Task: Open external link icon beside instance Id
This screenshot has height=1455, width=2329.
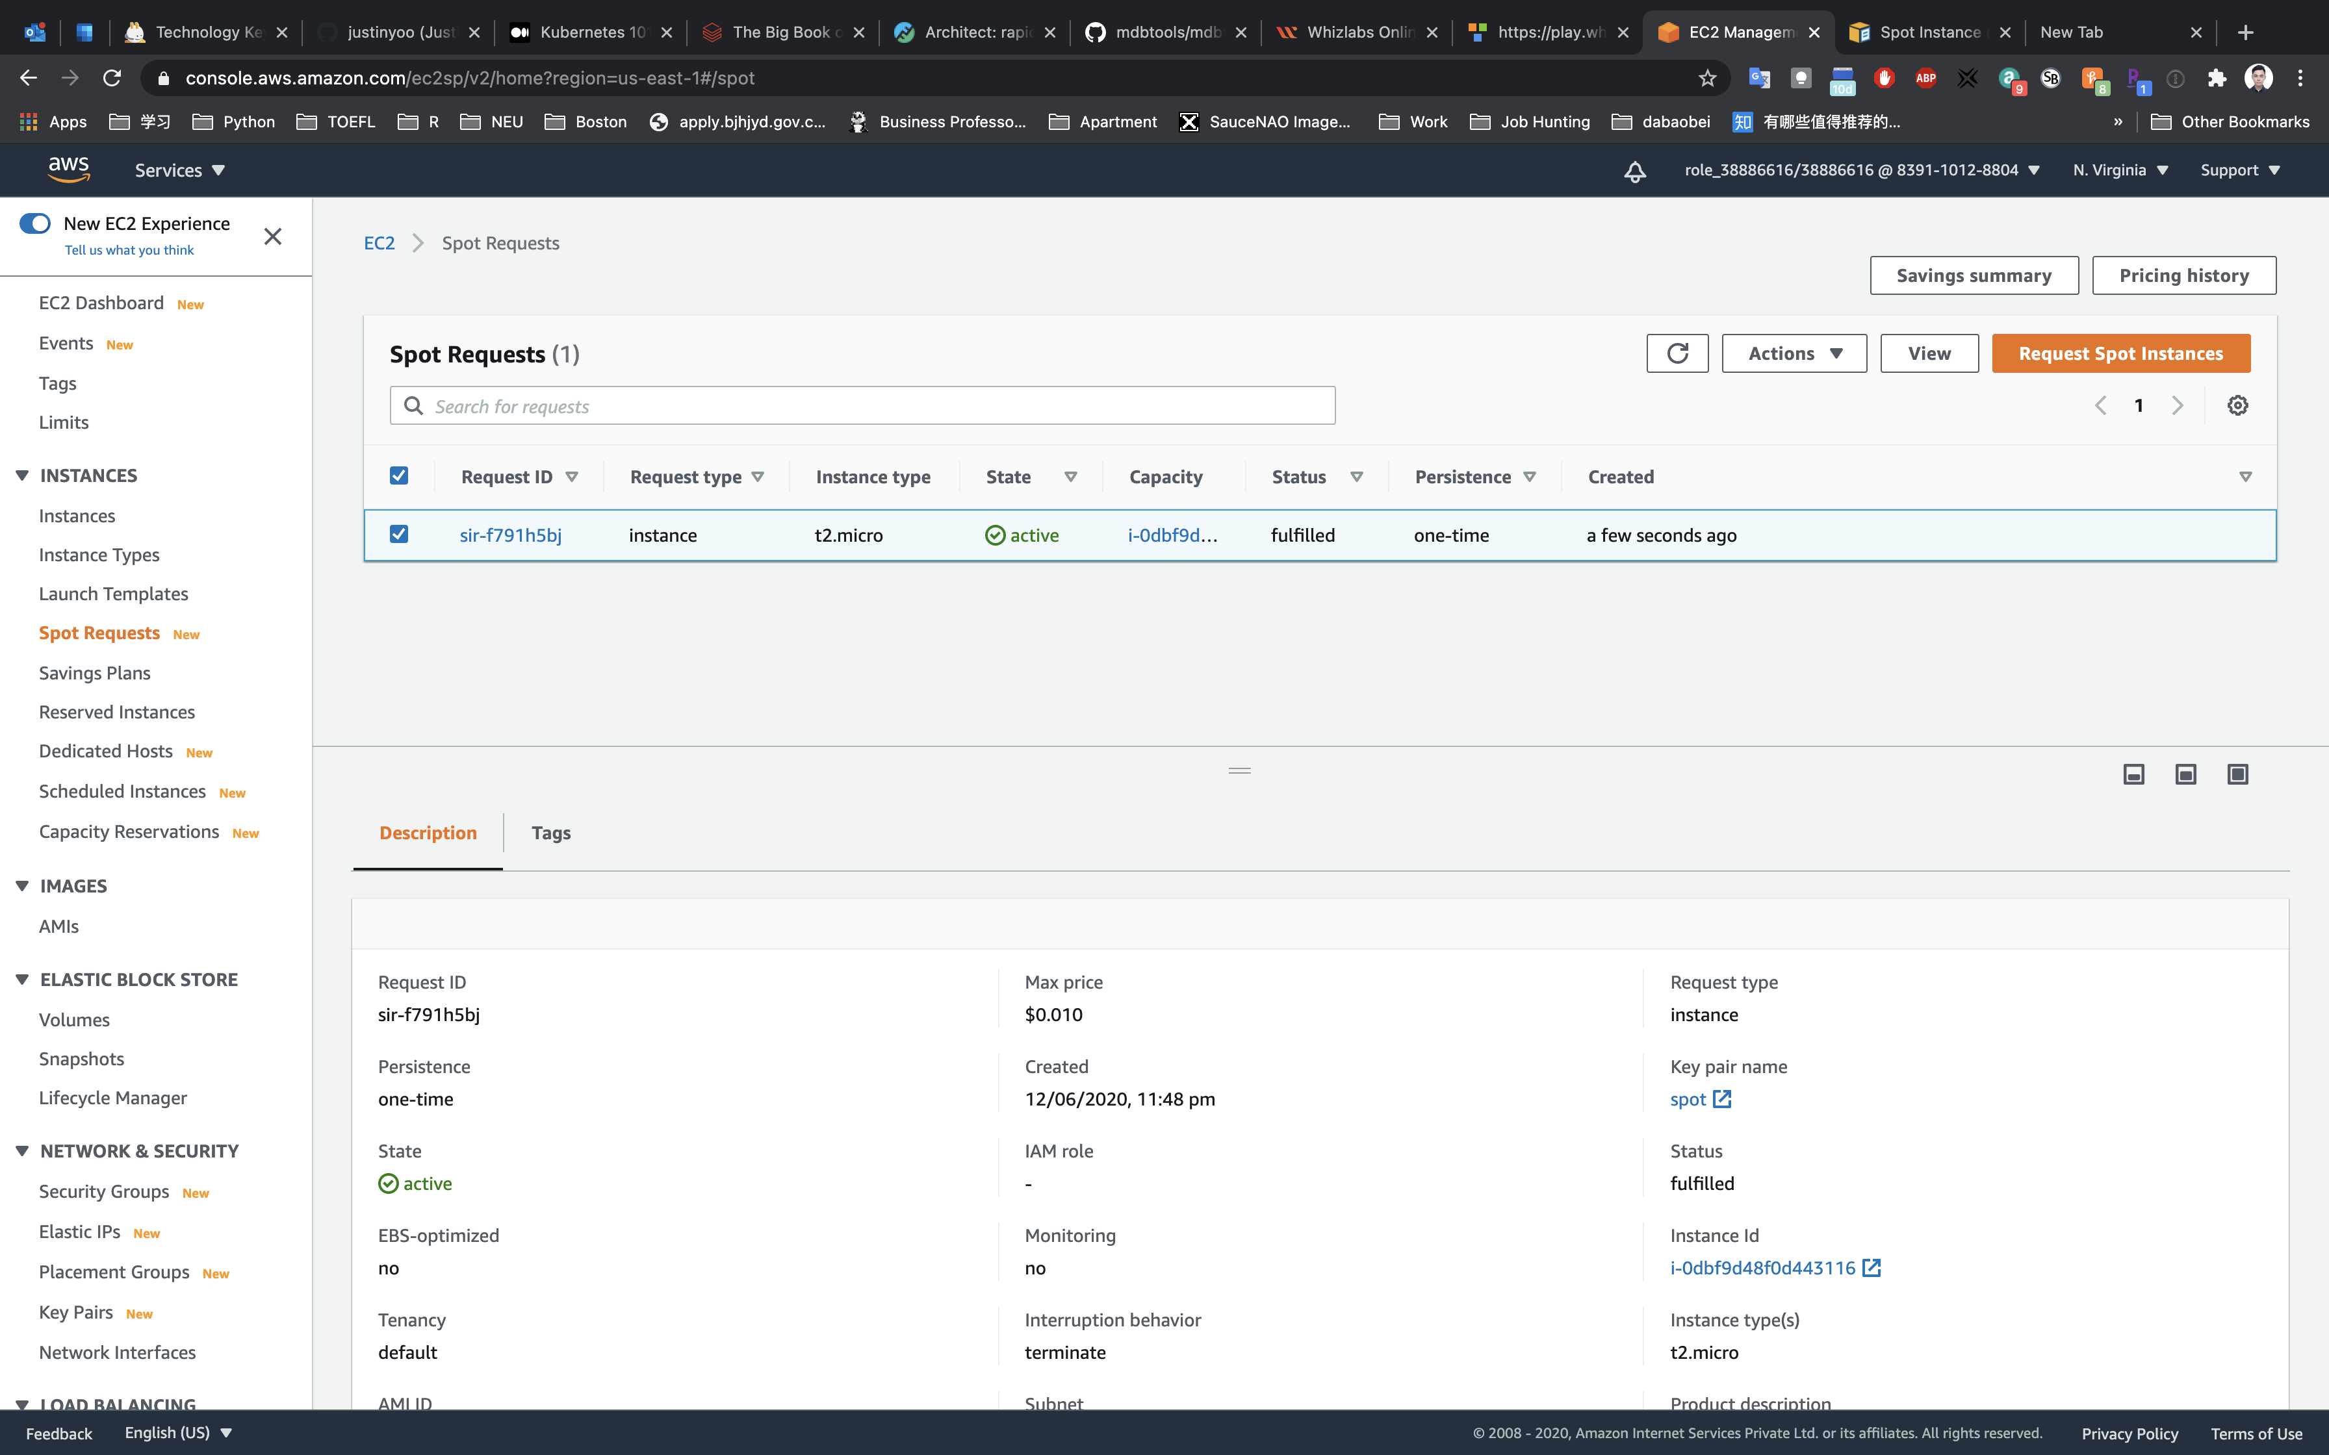Action: [x=1871, y=1267]
